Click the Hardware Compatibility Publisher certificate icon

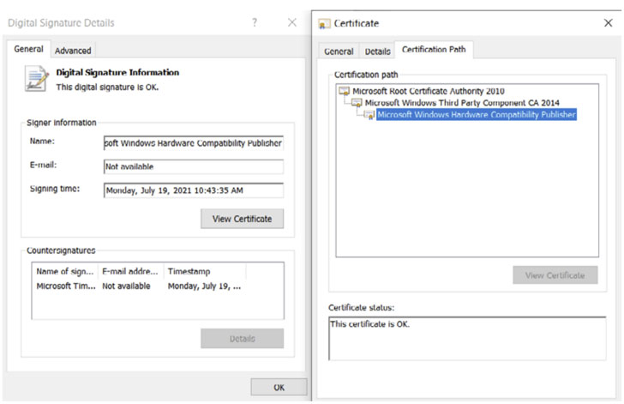point(369,115)
